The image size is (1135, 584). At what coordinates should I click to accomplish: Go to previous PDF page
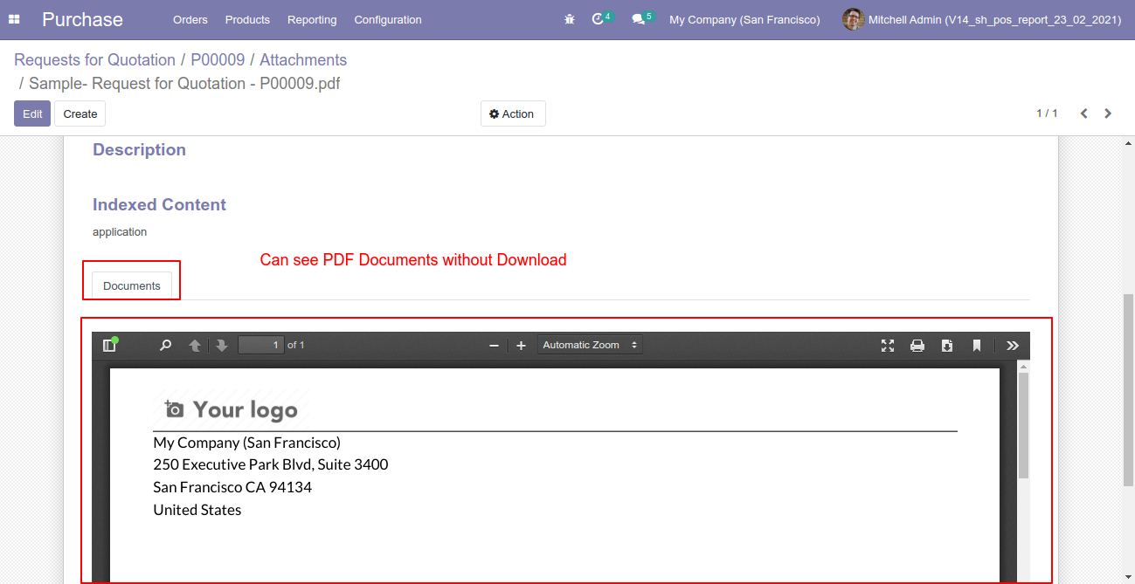click(195, 346)
